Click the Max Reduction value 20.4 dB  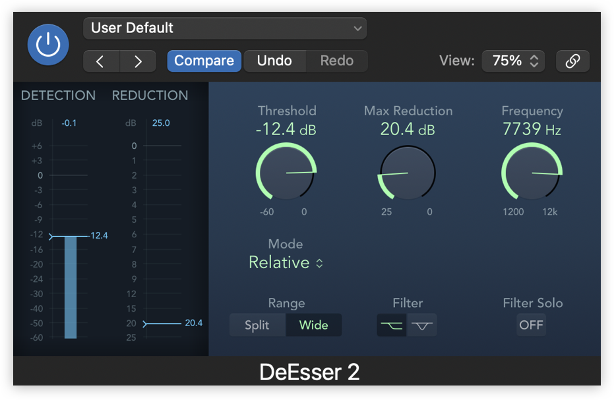[x=408, y=129]
